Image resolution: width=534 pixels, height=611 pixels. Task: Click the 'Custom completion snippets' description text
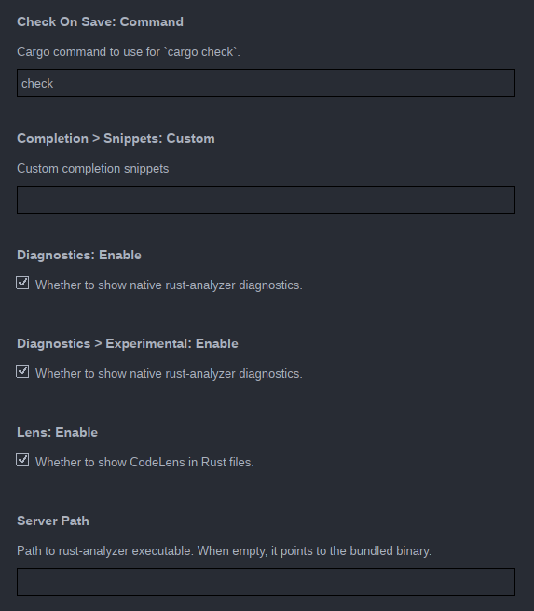coord(93,168)
